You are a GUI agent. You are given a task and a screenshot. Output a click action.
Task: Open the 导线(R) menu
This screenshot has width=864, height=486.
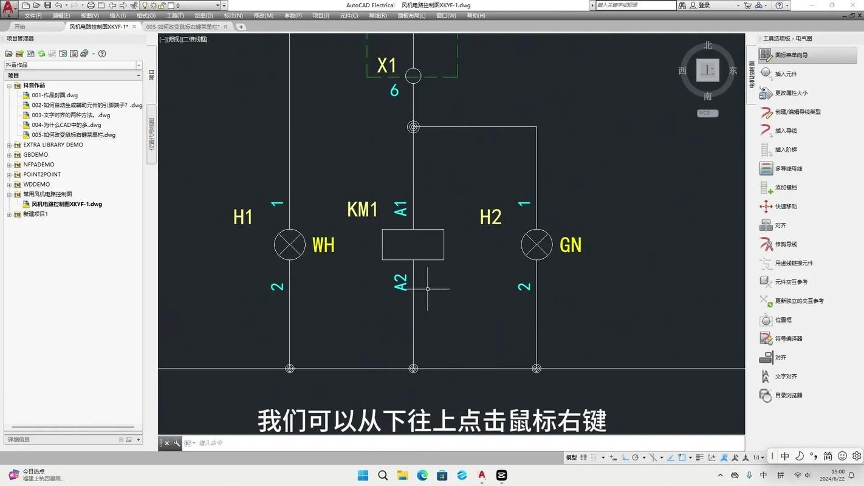coord(378,16)
